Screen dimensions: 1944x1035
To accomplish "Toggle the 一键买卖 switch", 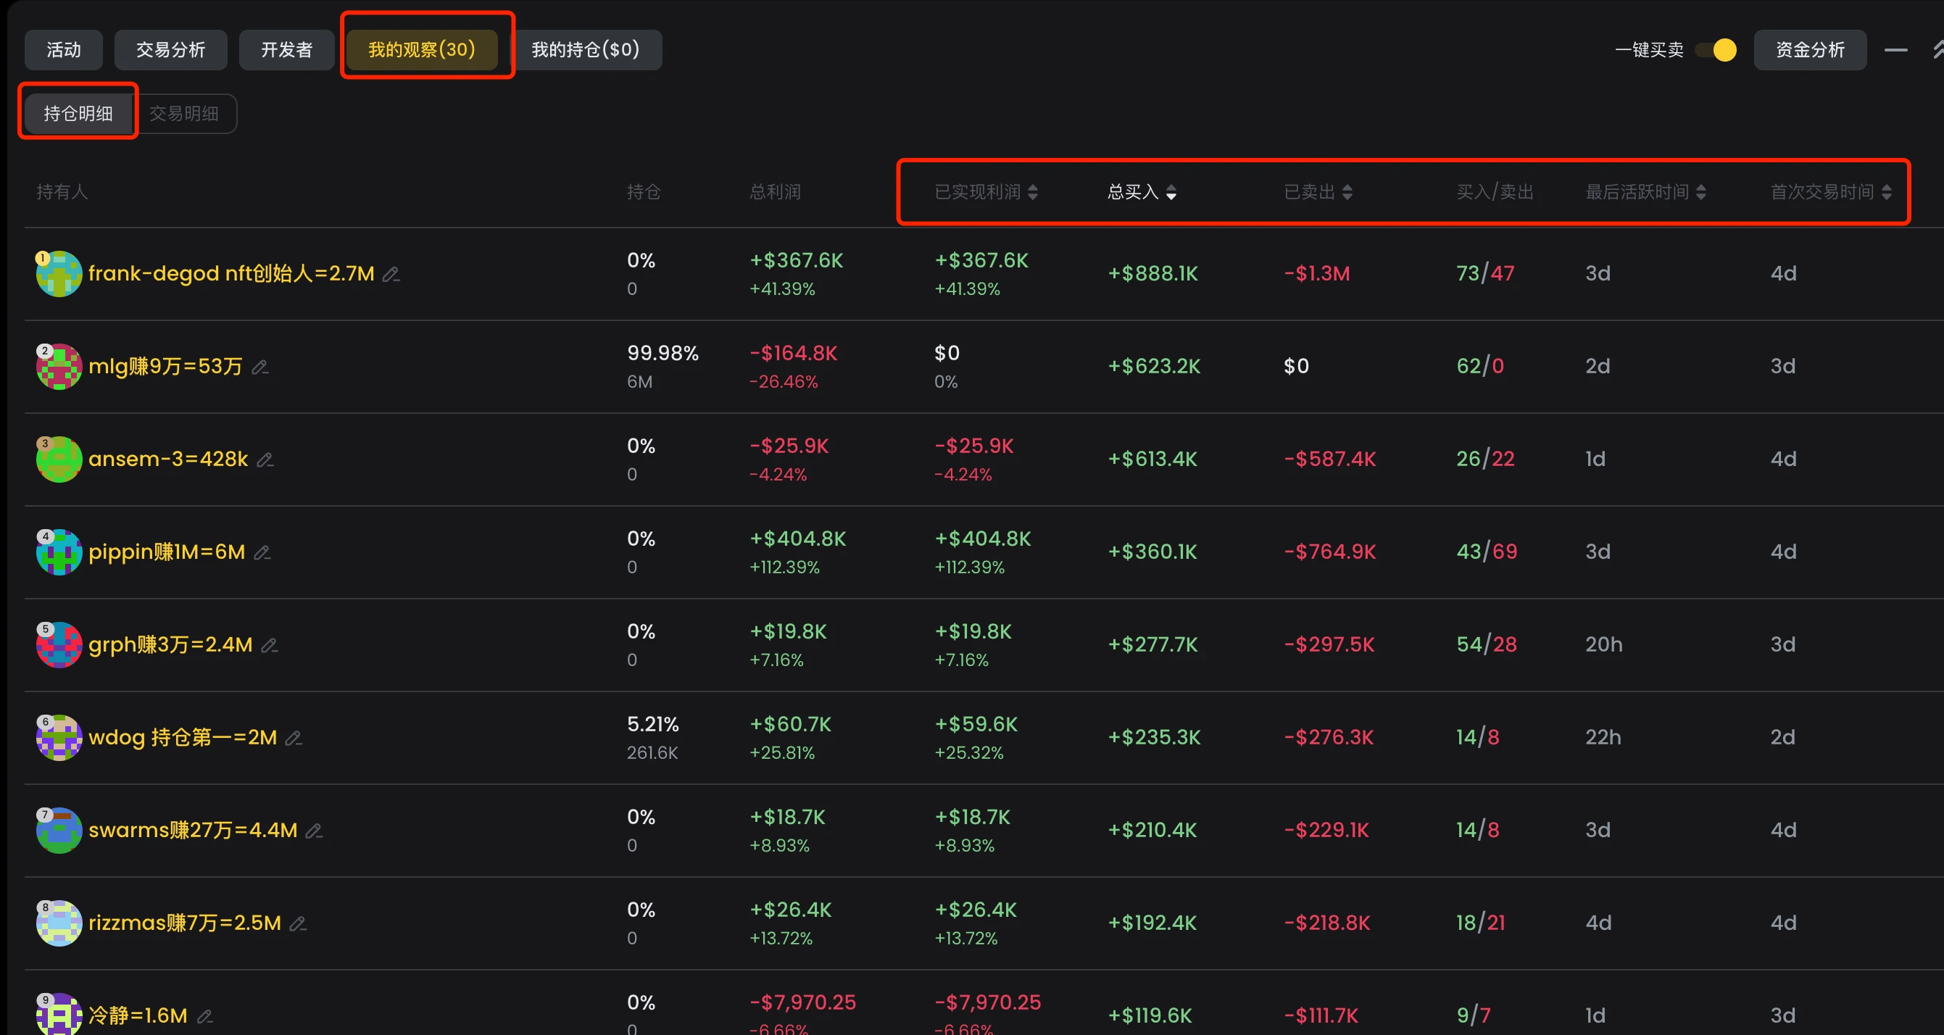I will coord(1716,50).
